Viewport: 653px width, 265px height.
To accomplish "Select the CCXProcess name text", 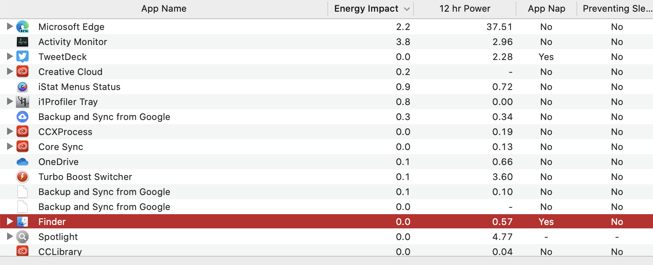I will 65,132.
